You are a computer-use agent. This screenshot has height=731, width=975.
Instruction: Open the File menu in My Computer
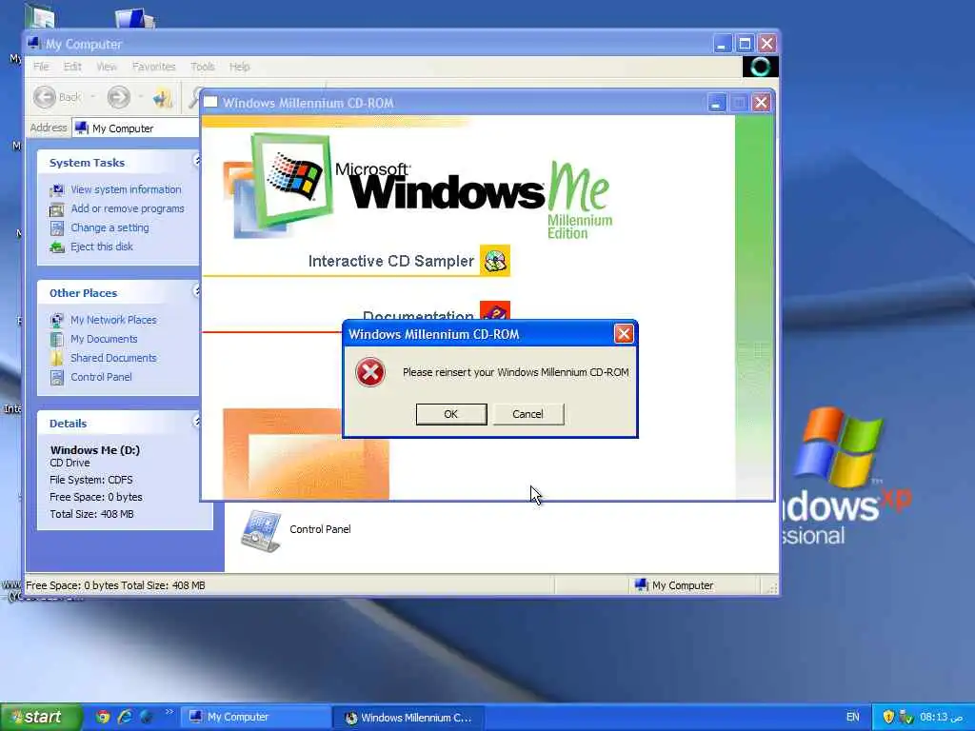click(x=41, y=67)
